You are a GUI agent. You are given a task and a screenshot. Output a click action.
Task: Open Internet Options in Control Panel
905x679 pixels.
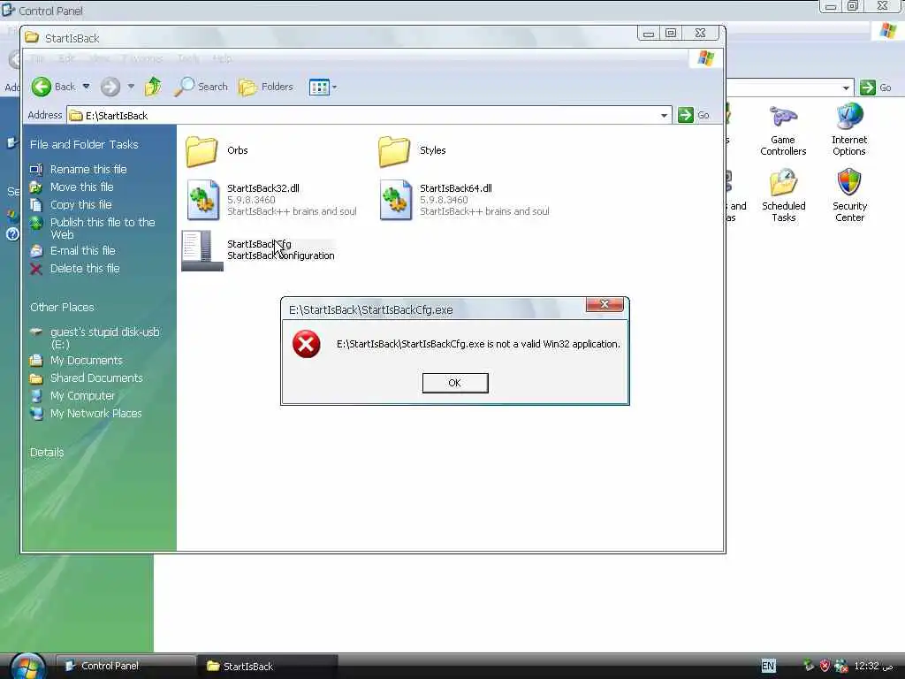pyautogui.click(x=849, y=130)
